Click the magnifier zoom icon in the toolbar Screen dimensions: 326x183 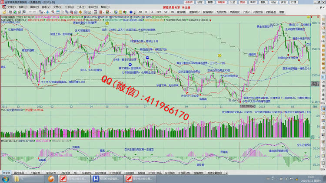pyautogui.click(x=53, y=12)
